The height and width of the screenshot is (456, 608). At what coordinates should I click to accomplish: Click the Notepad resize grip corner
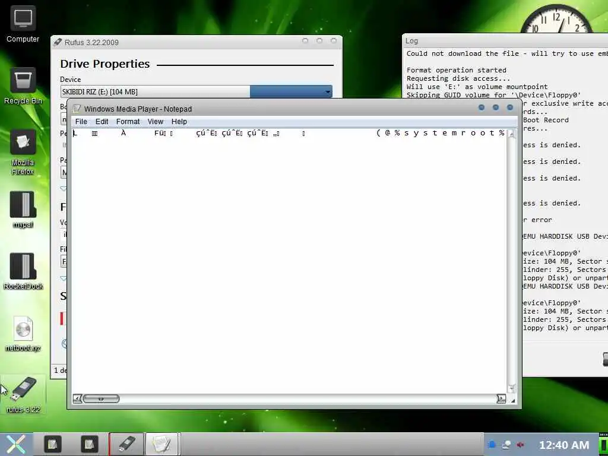click(512, 400)
